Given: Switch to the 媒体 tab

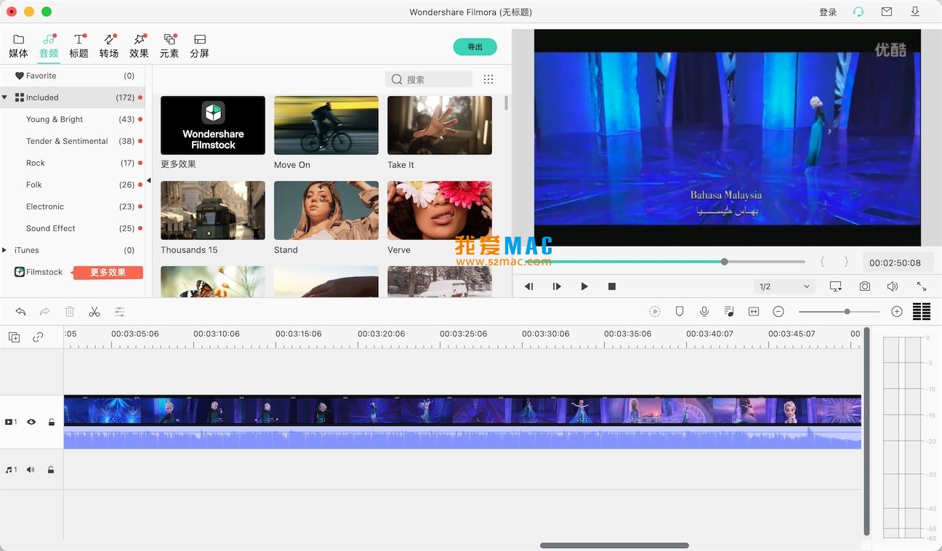Looking at the screenshot, I should coord(18,46).
